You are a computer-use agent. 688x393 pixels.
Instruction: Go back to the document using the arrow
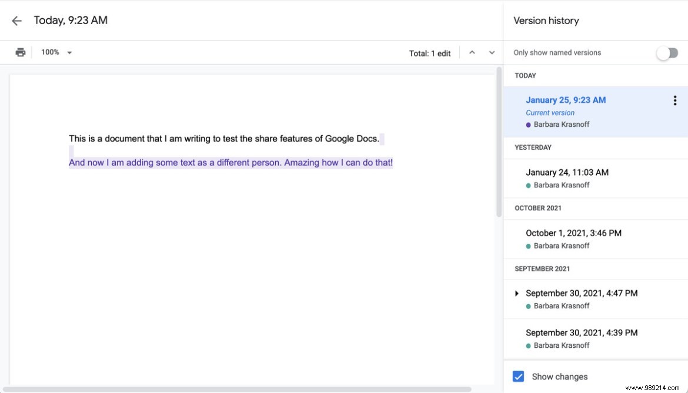click(x=16, y=21)
